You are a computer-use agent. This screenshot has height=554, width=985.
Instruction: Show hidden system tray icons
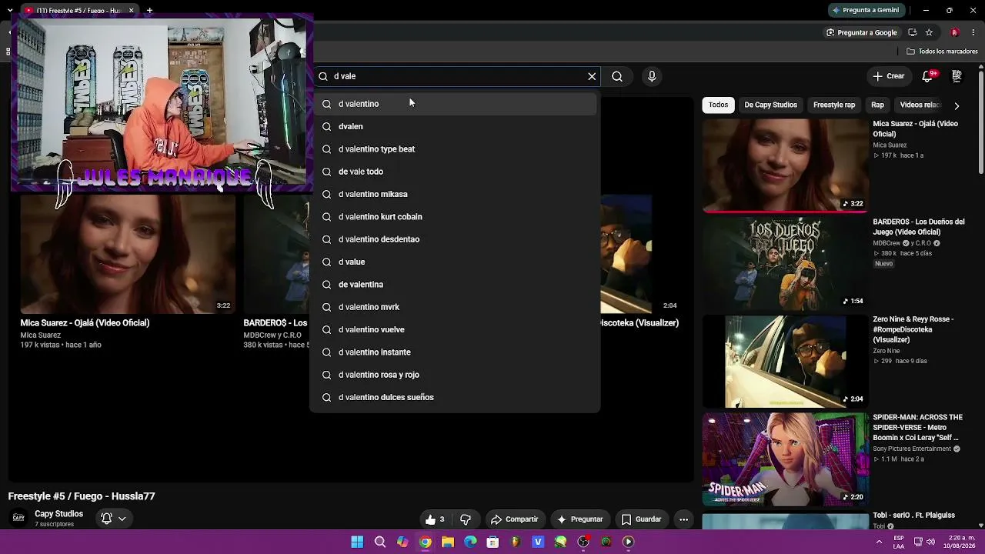click(x=879, y=542)
